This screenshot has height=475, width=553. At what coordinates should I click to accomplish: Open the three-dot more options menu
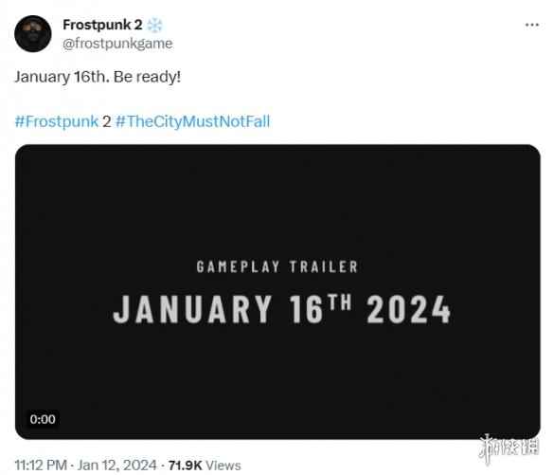click(532, 25)
